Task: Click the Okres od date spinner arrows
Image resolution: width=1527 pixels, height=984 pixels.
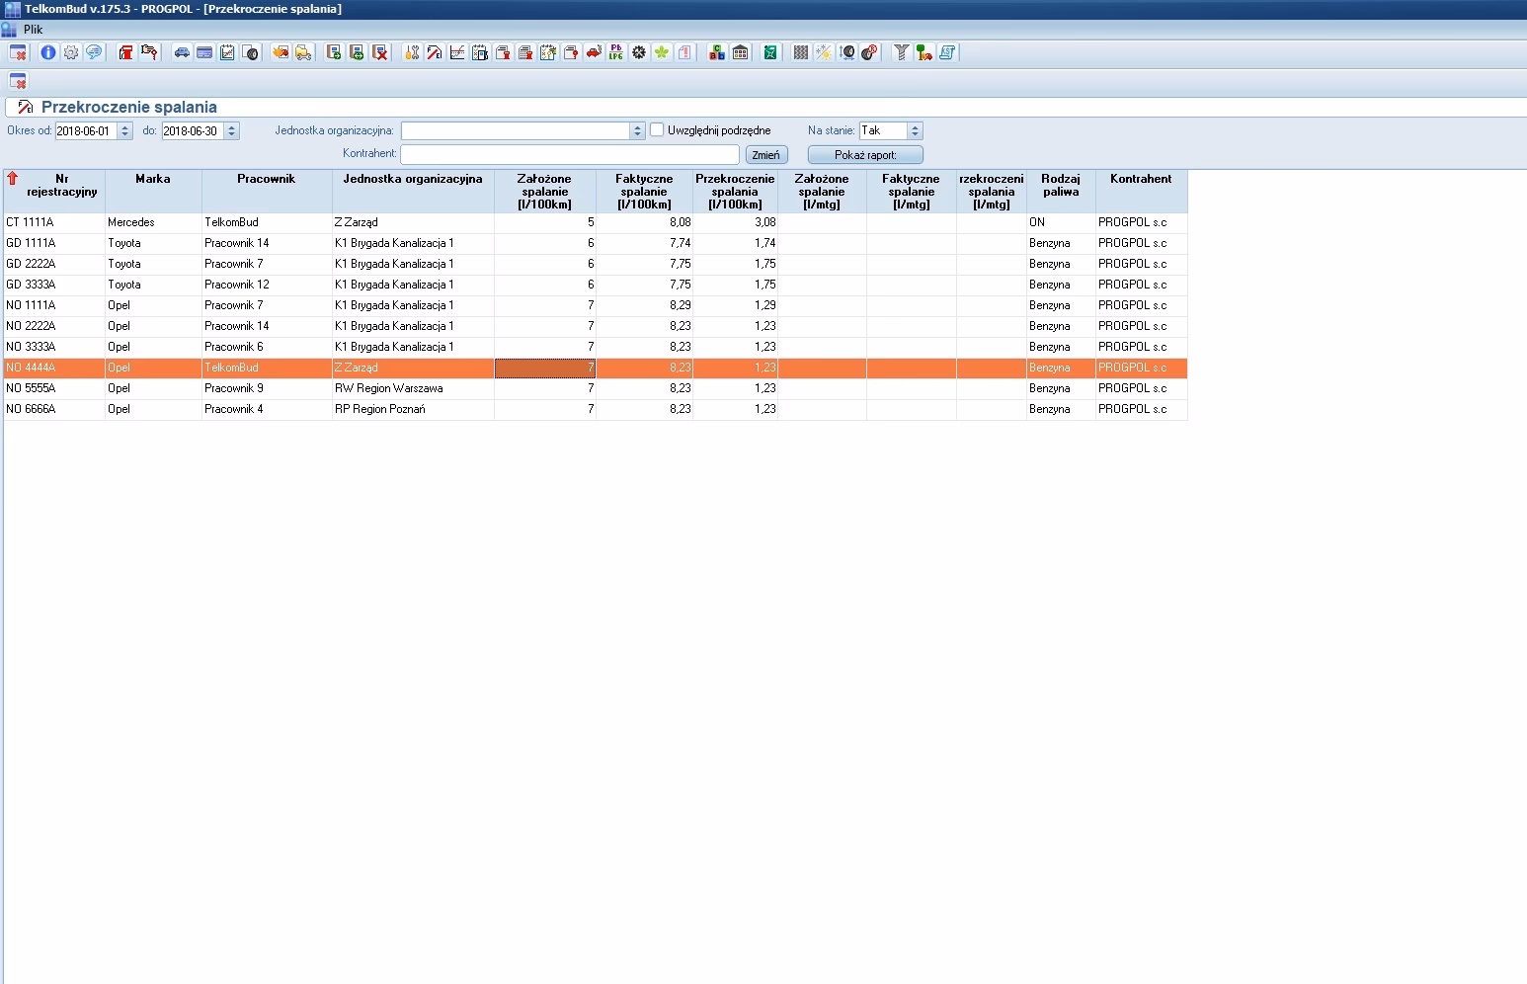Action: tap(124, 130)
